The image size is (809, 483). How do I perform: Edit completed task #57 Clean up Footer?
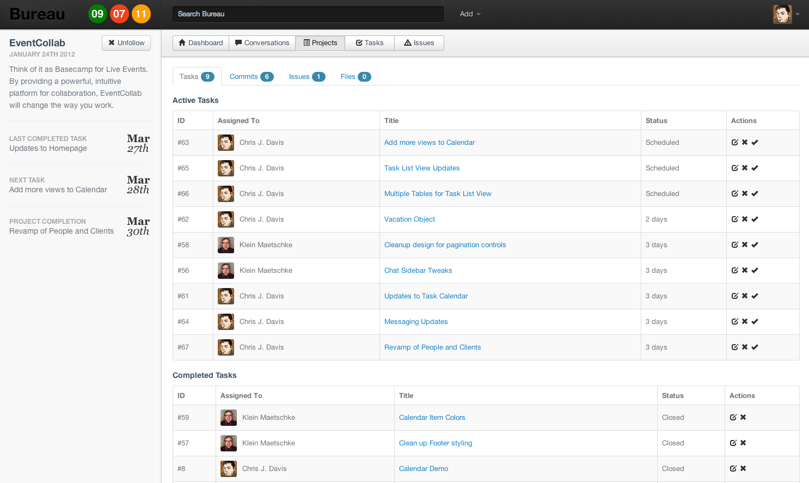tap(733, 443)
